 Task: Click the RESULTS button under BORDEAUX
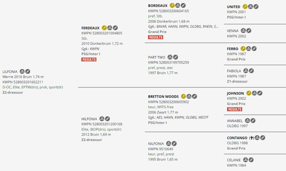pos(156,37)
